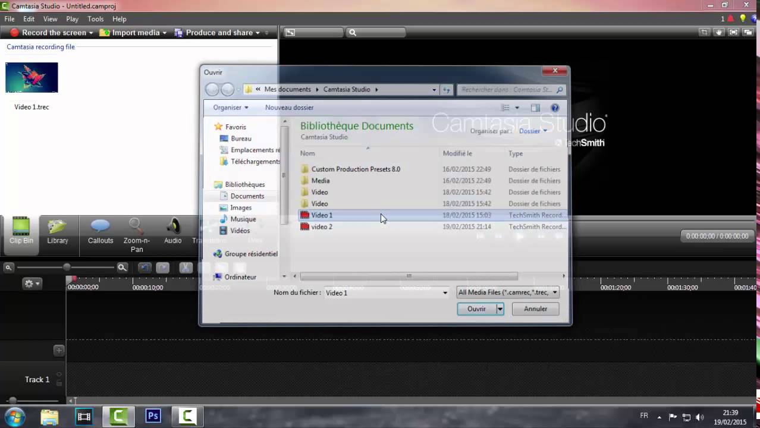Open the Organiser dropdown menu
760x428 pixels.
click(x=231, y=108)
